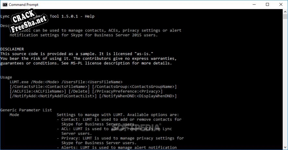
Task: Click the /UsersFile:<UsersFileName> parameter text
Action: pos(92,82)
